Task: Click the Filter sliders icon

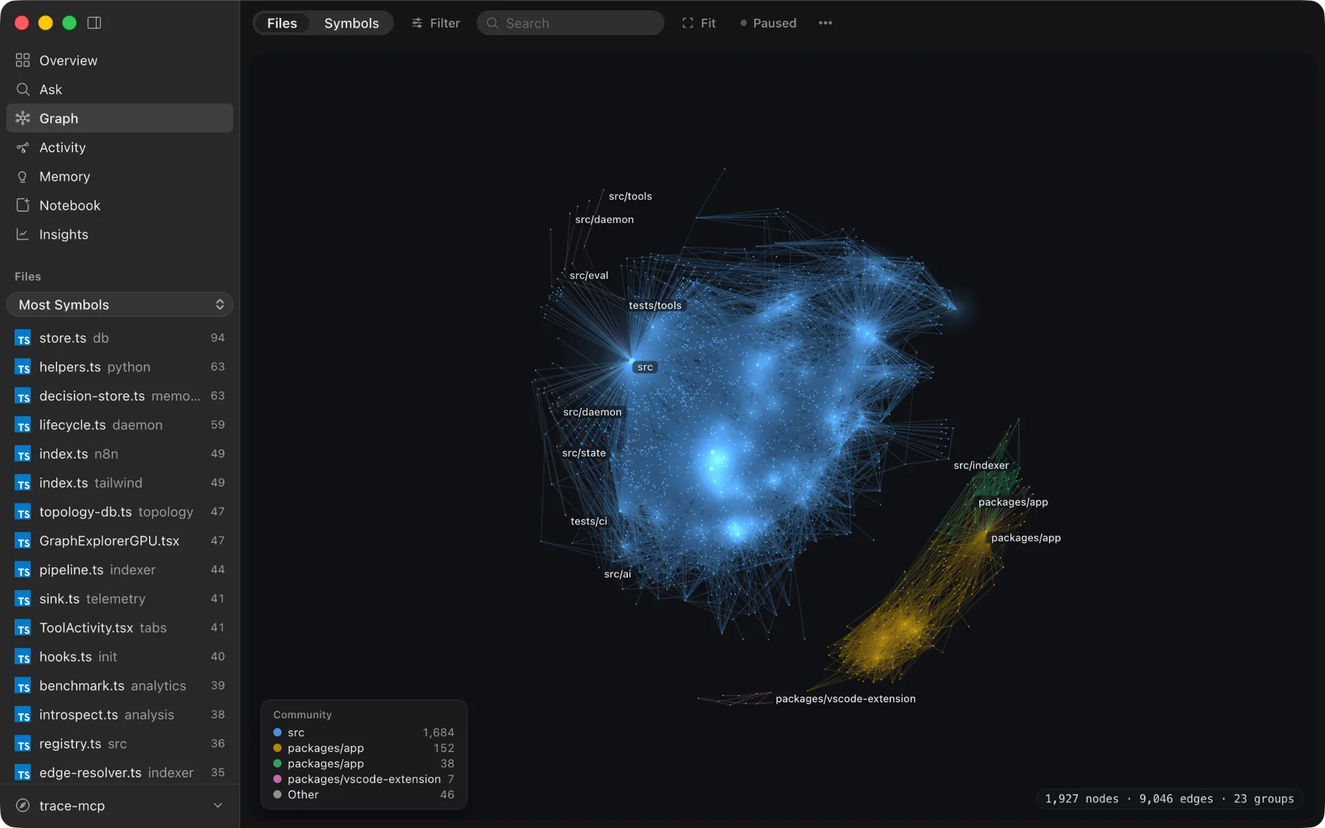Action: point(417,23)
